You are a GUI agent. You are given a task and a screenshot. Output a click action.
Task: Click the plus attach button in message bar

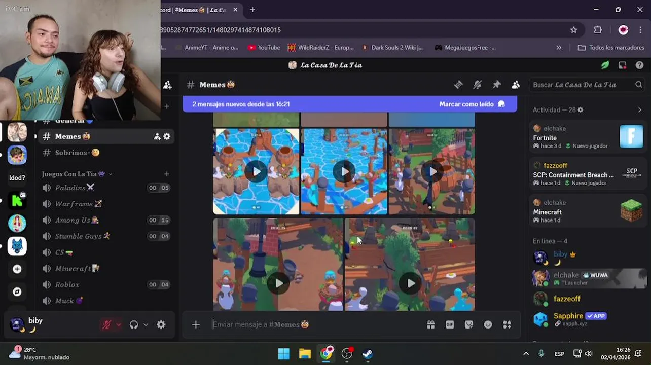(x=196, y=324)
